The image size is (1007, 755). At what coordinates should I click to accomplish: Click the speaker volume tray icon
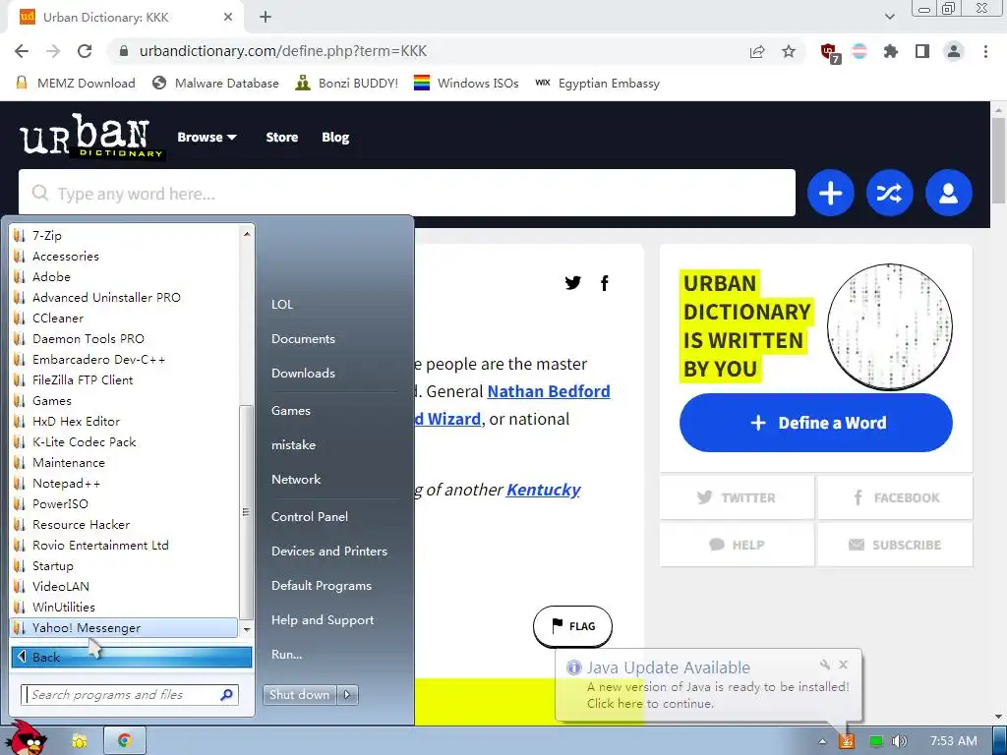(x=900, y=741)
